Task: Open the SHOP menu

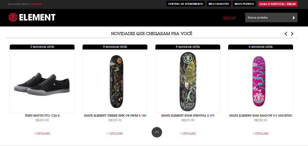Action: coord(229,18)
